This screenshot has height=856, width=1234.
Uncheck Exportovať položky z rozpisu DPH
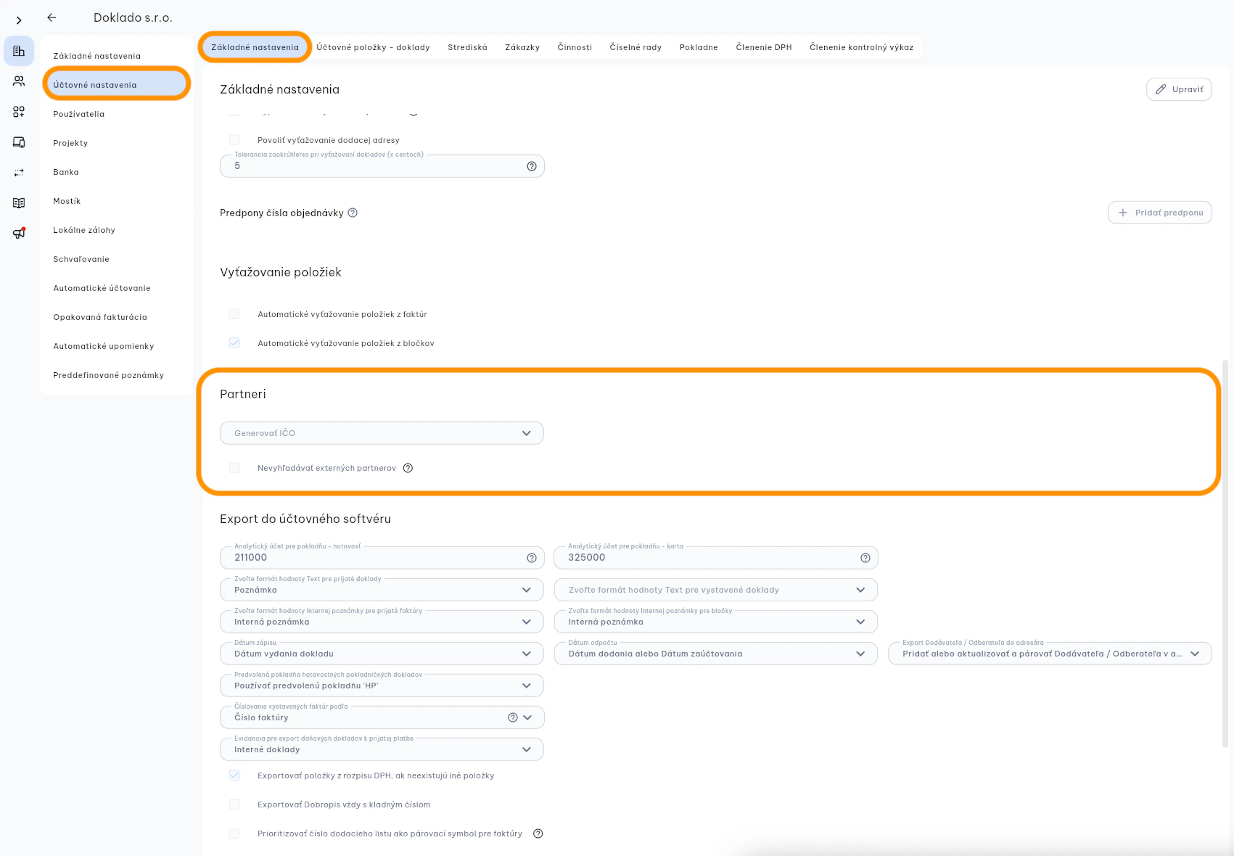tap(234, 775)
